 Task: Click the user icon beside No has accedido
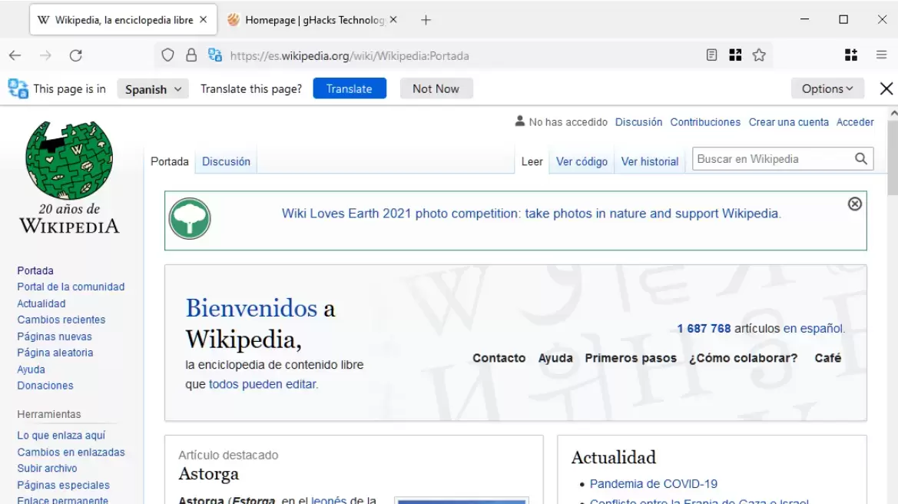click(x=519, y=121)
